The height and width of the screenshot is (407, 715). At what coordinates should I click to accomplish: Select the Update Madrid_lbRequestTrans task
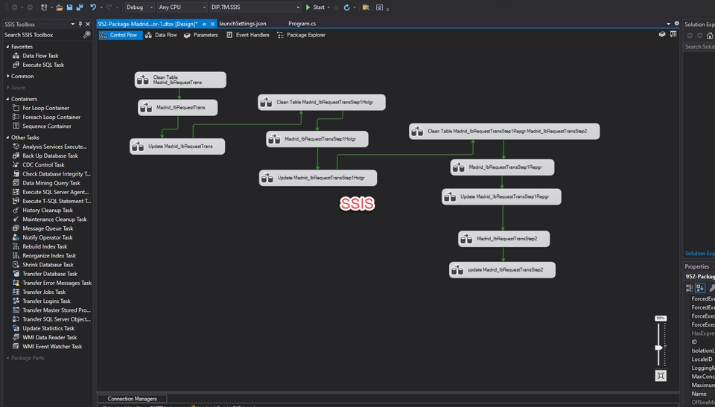click(177, 147)
